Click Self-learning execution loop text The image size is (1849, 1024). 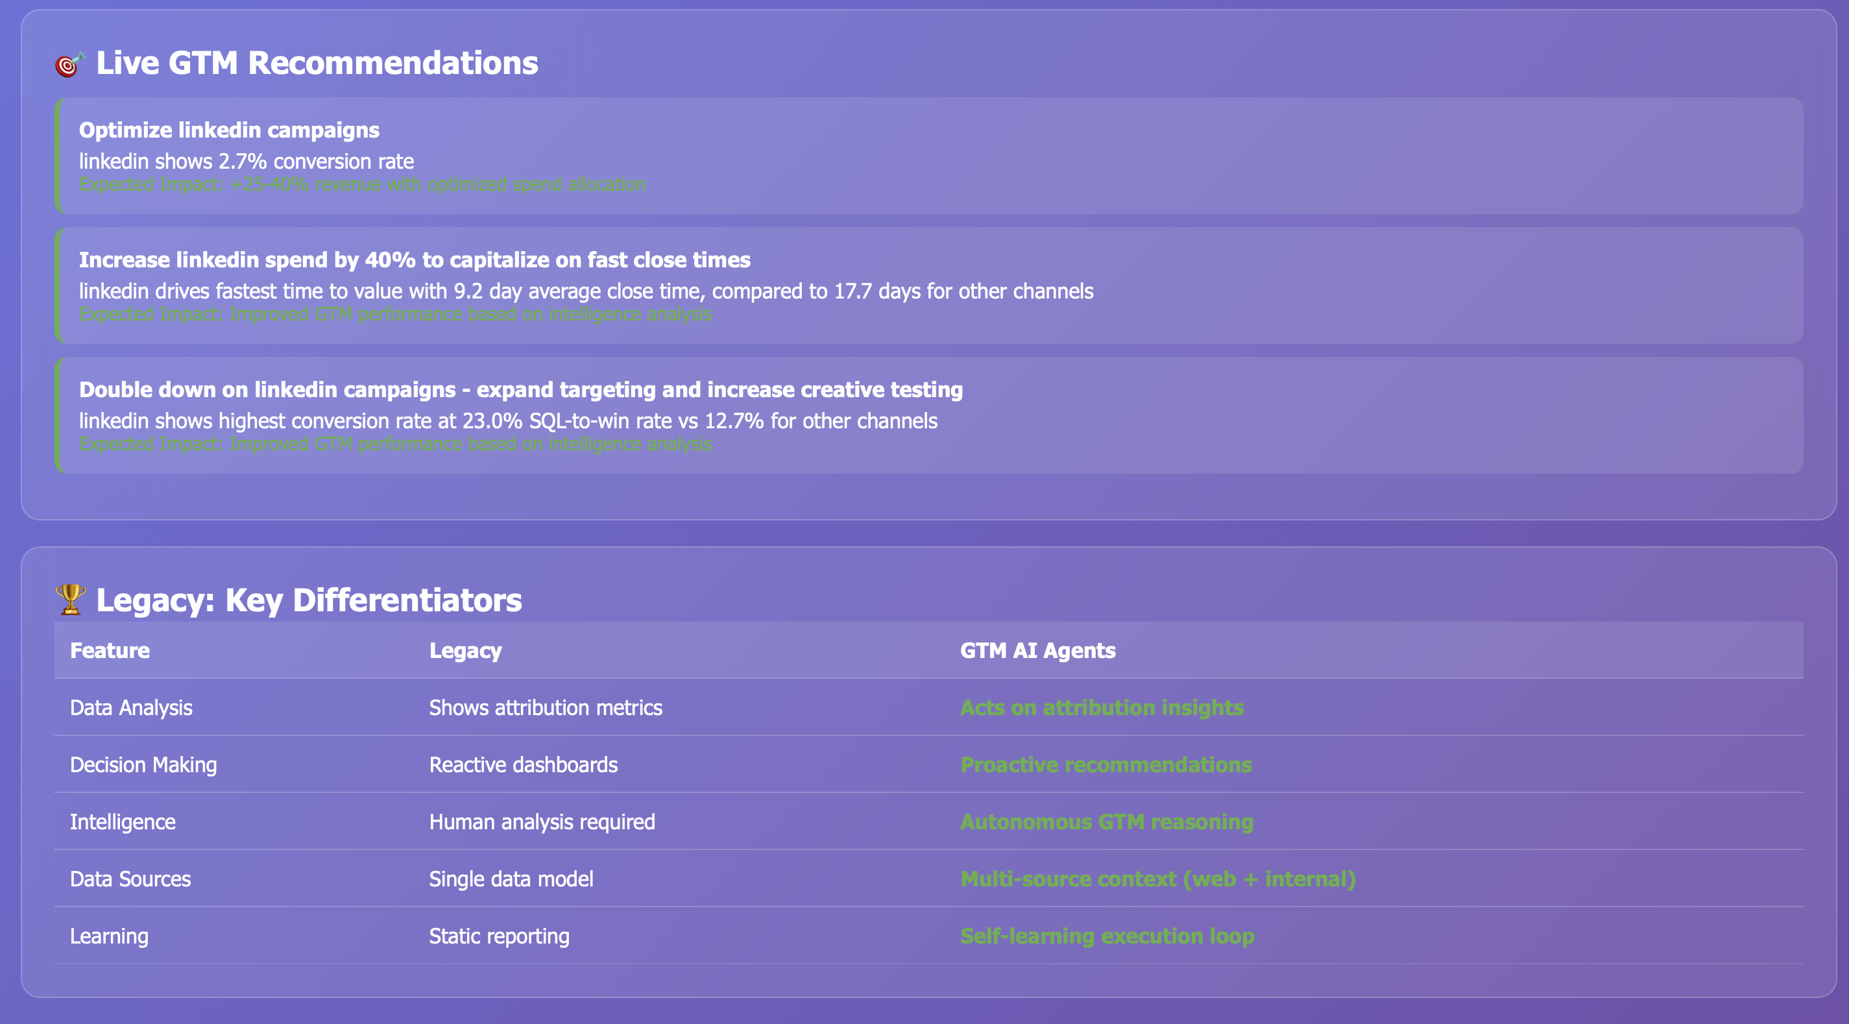(1107, 936)
